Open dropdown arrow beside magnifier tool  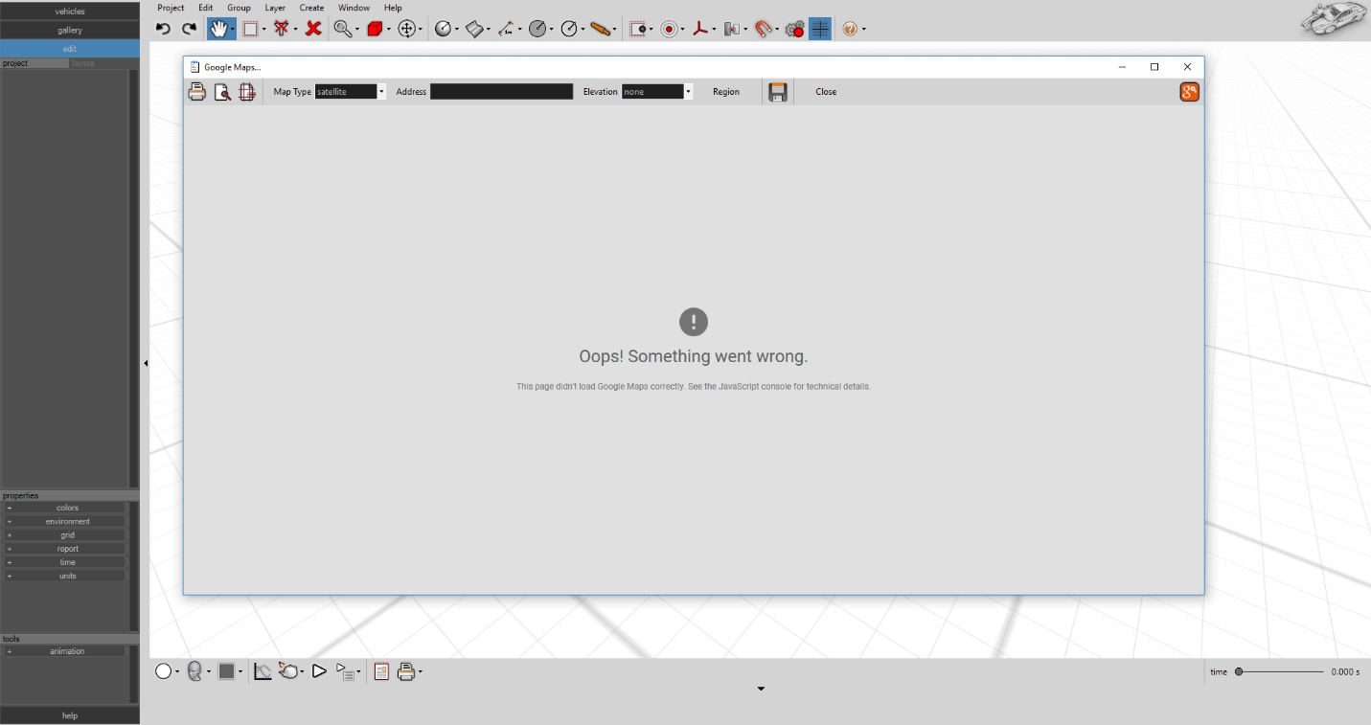356,30
